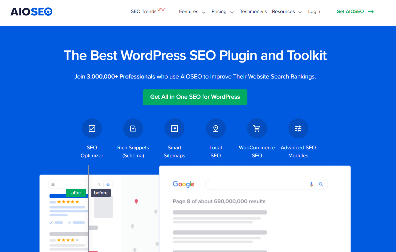
Task: Click the green after label
Action: point(76,193)
